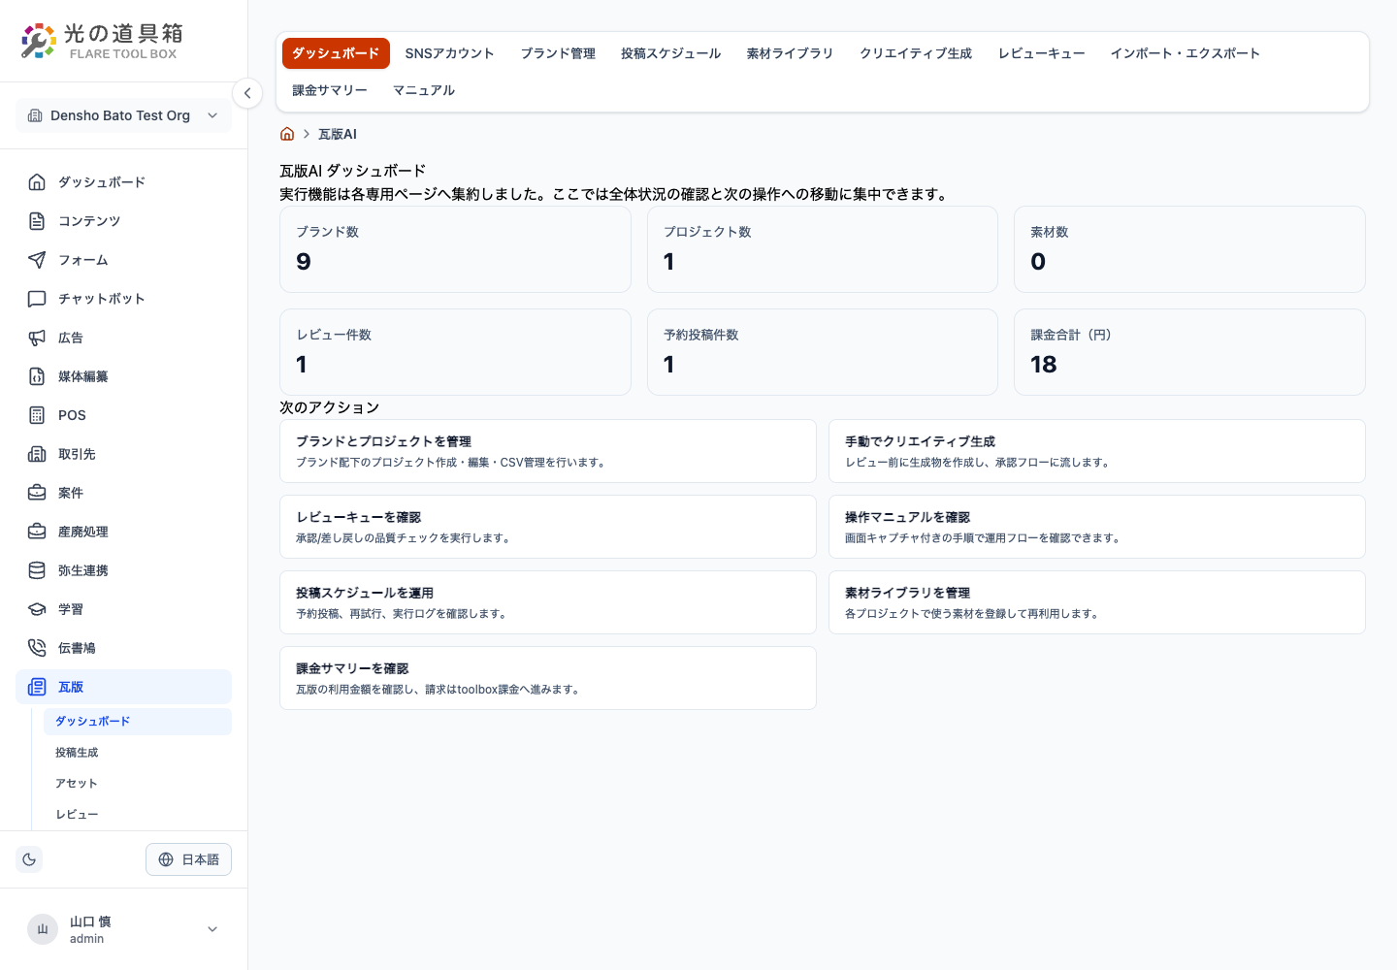1397x970 pixels.
Task: Click the 予約投稿件数 stat card
Action: 823,352
